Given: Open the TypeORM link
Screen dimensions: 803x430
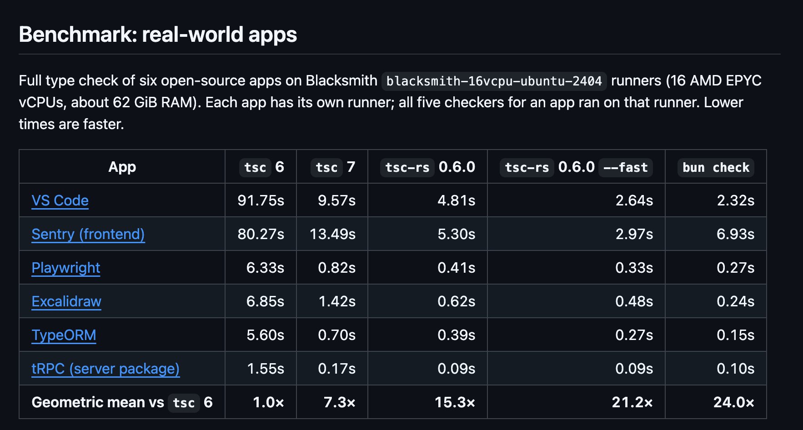Looking at the screenshot, I should [64, 335].
